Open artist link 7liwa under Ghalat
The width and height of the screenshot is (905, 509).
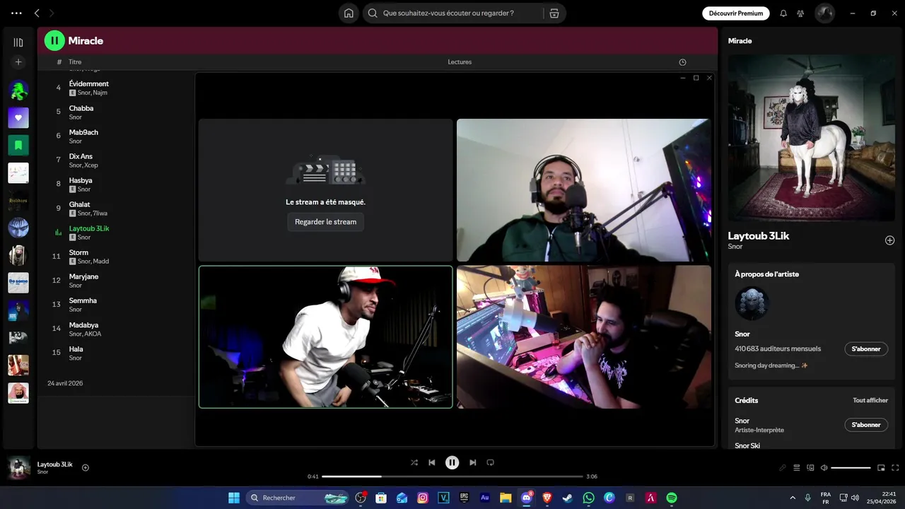pyautogui.click(x=100, y=213)
